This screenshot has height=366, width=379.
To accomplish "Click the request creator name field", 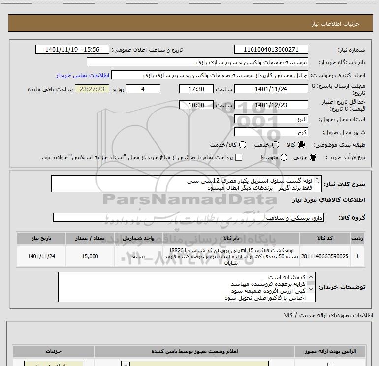I will [x=210, y=75].
